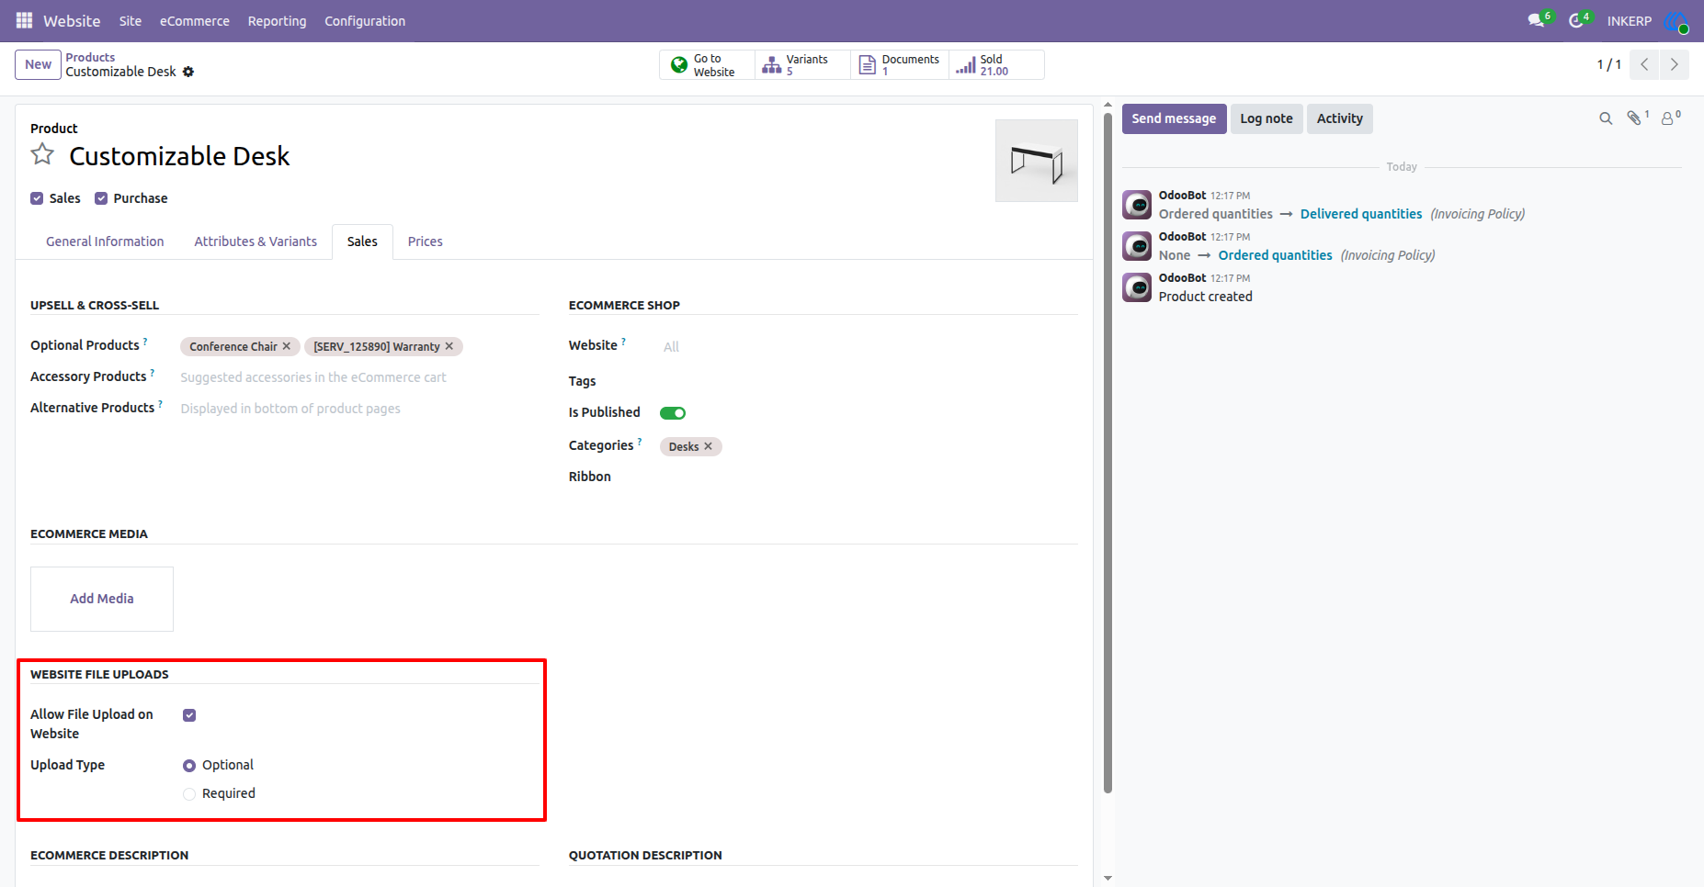The image size is (1704, 887).
Task: Select the Sales tab
Action: point(362,241)
